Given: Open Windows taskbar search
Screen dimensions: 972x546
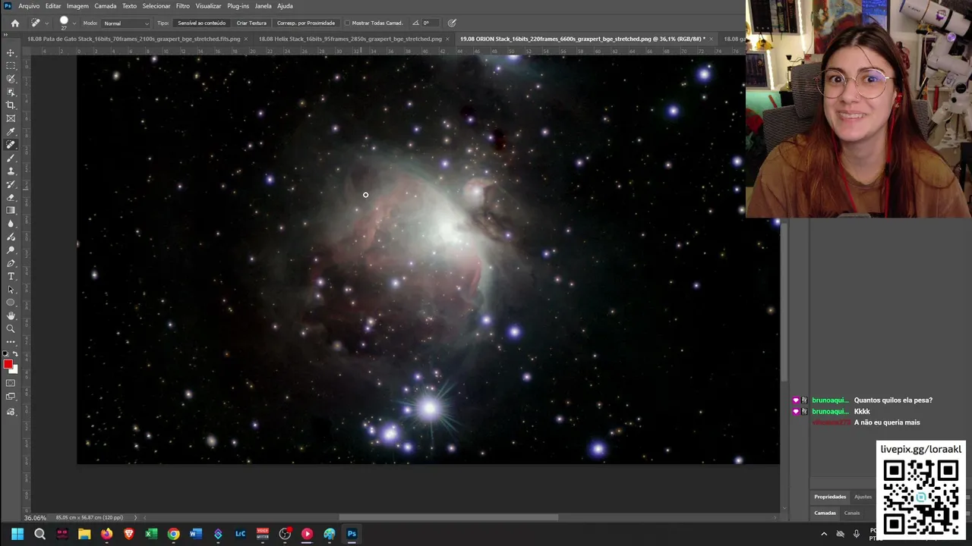Looking at the screenshot, I should click(39, 534).
